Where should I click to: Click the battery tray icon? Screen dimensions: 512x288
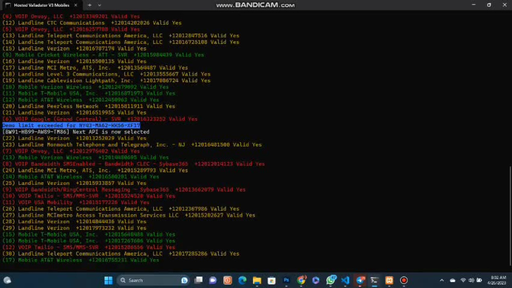click(x=479, y=280)
